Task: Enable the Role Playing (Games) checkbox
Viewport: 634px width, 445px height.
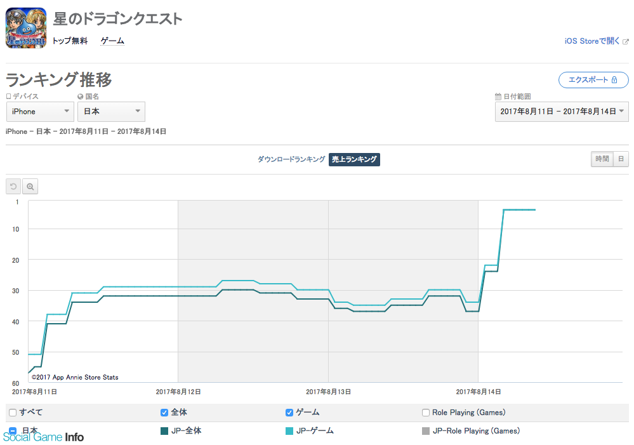Action: coord(425,413)
